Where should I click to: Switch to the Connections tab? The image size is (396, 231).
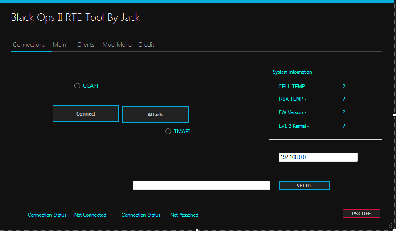(29, 44)
